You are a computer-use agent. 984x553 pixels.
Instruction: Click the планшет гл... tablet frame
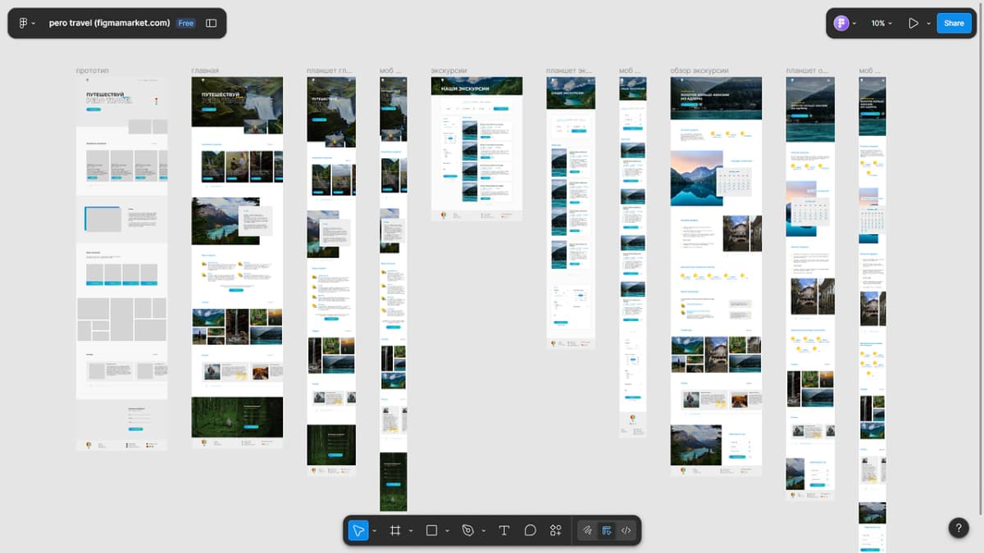pyautogui.click(x=331, y=276)
